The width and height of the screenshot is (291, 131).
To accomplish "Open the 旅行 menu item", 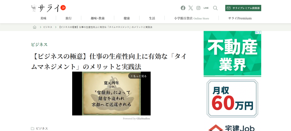I will tap(68, 18).
